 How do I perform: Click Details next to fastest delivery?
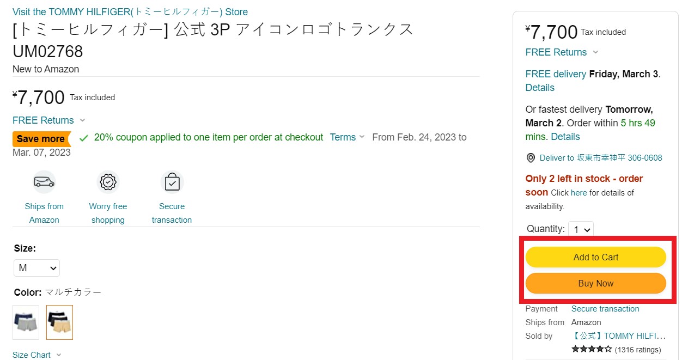(x=565, y=136)
